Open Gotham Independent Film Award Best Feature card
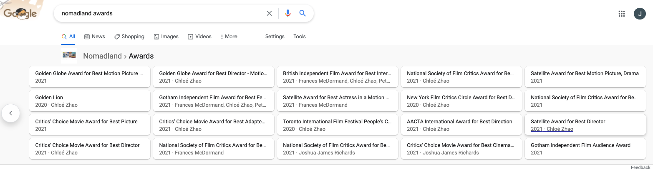The height and width of the screenshot is (169, 653). (x=214, y=101)
